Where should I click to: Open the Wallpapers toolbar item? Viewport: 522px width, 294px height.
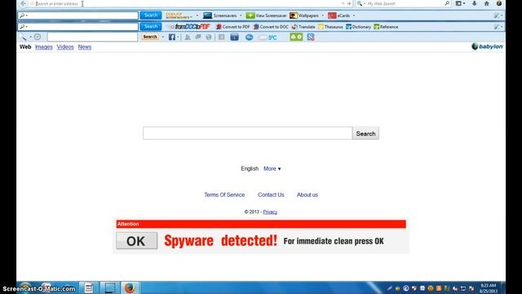point(304,16)
